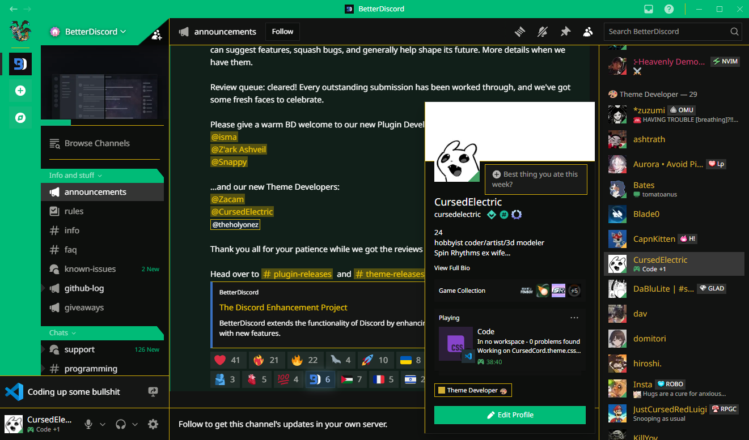The height and width of the screenshot is (440, 749).
Task: Click the Theme Developer role color swatch
Action: click(x=442, y=391)
